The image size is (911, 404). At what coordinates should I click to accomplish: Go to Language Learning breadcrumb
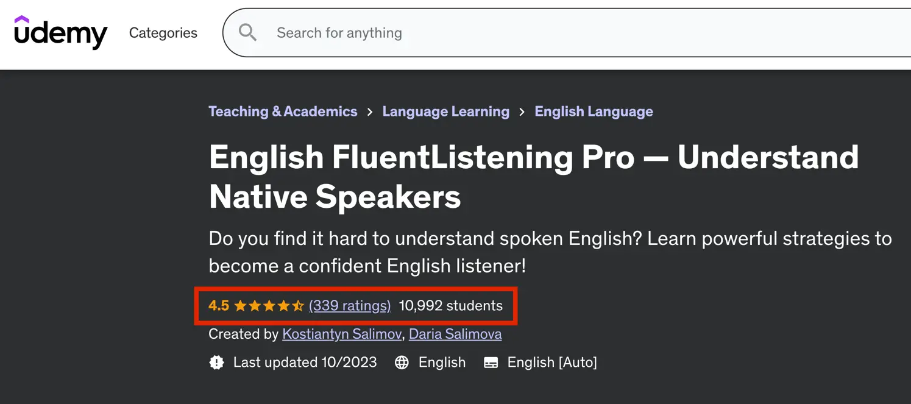point(446,112)
